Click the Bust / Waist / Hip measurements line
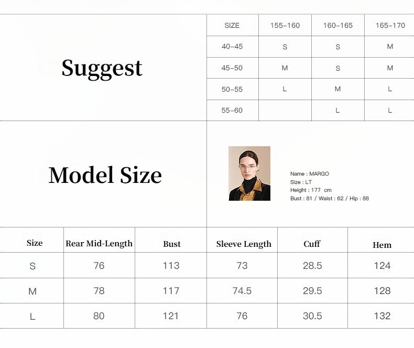Screen dimensions: 414x348 (x=329, y=199)
